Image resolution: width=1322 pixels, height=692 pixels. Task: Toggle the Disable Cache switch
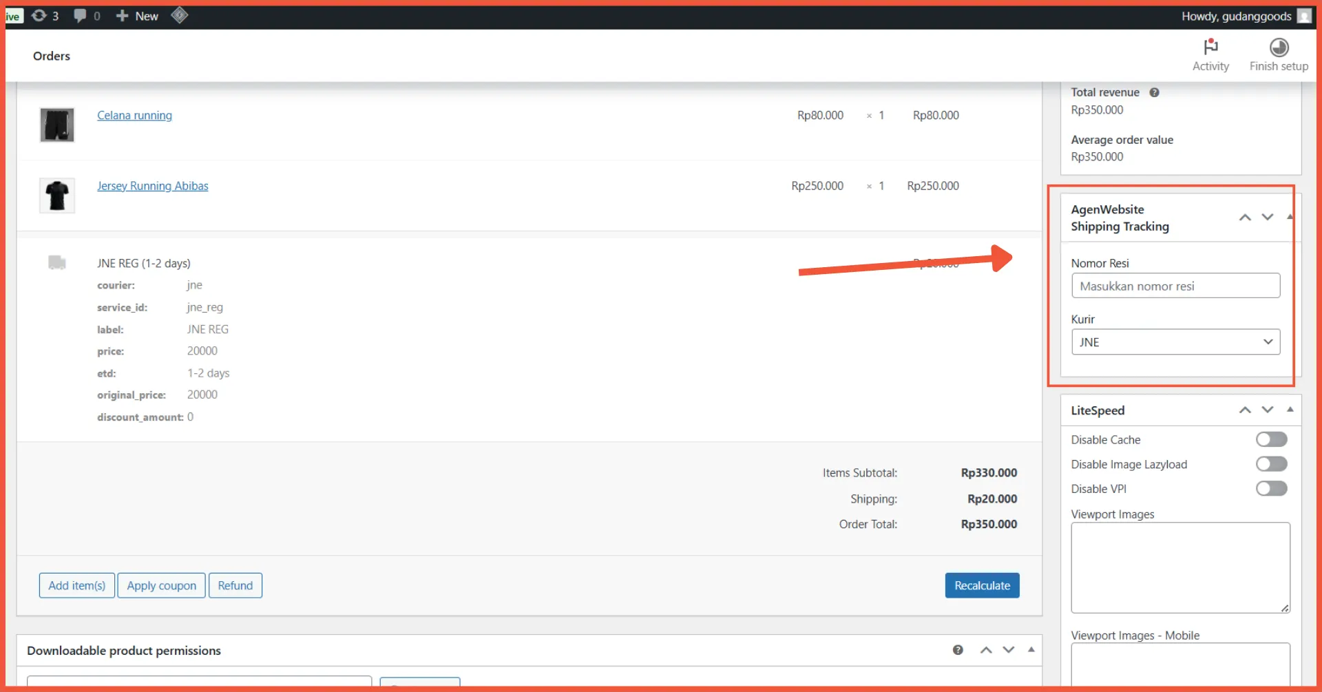pos(1271,439)
